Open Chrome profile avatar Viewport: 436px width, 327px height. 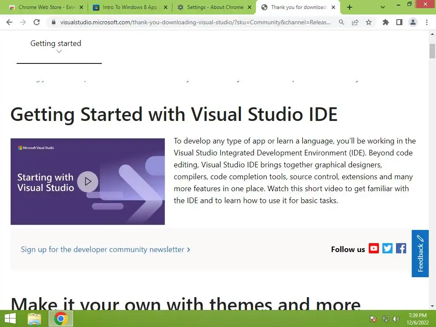pyautogui.click(x=413, y=22)
